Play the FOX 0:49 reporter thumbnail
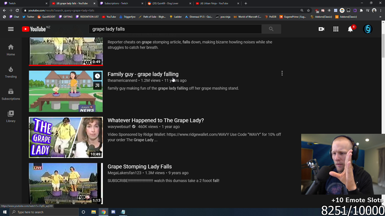The height and width of the screenshot is (216, 385). tap(66, 51)
